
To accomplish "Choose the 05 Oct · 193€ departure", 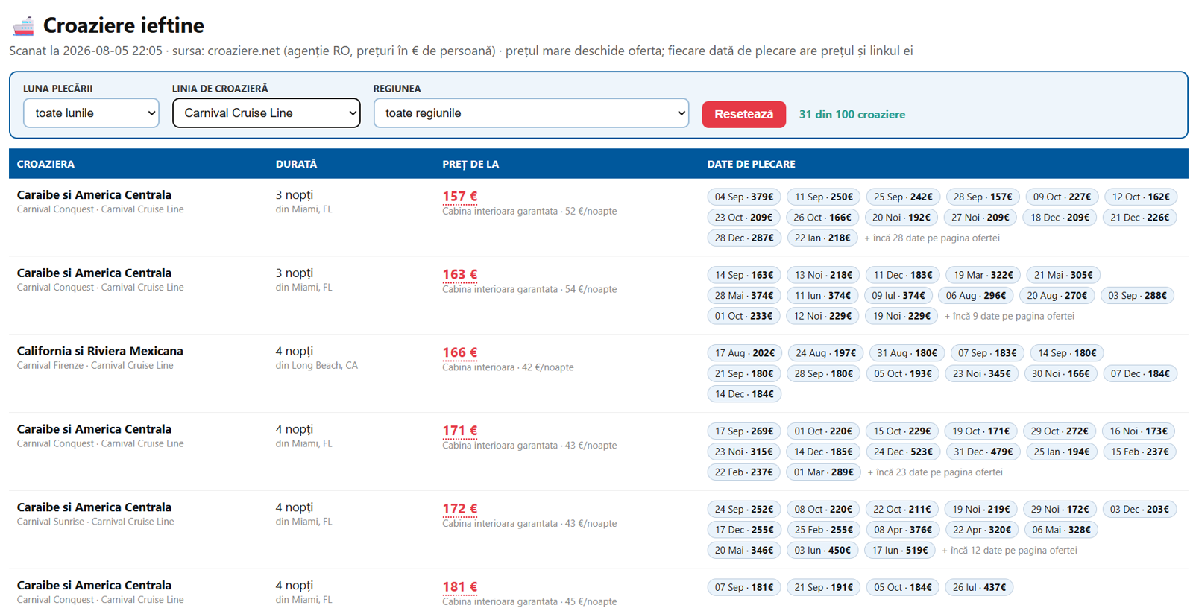I will (x=903, y=374).
